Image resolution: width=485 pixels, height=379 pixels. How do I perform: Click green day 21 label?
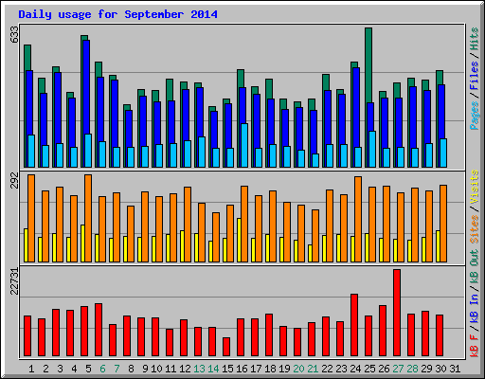pyautogui.click(x=313, y=369)
